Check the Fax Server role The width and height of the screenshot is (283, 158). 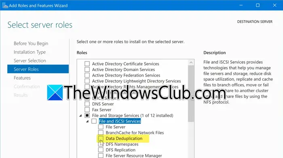[x=87, y=110]
